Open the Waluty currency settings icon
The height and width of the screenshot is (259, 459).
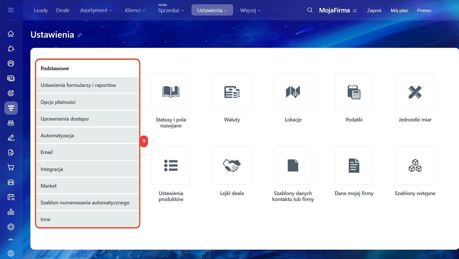point(232,92)
